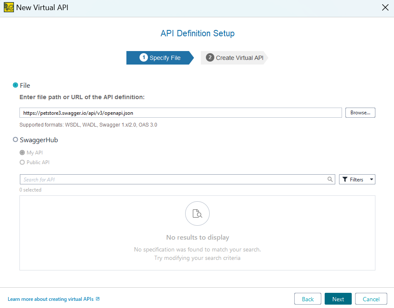
Task: Click the document-search icon in No results area
Action: 197,213
